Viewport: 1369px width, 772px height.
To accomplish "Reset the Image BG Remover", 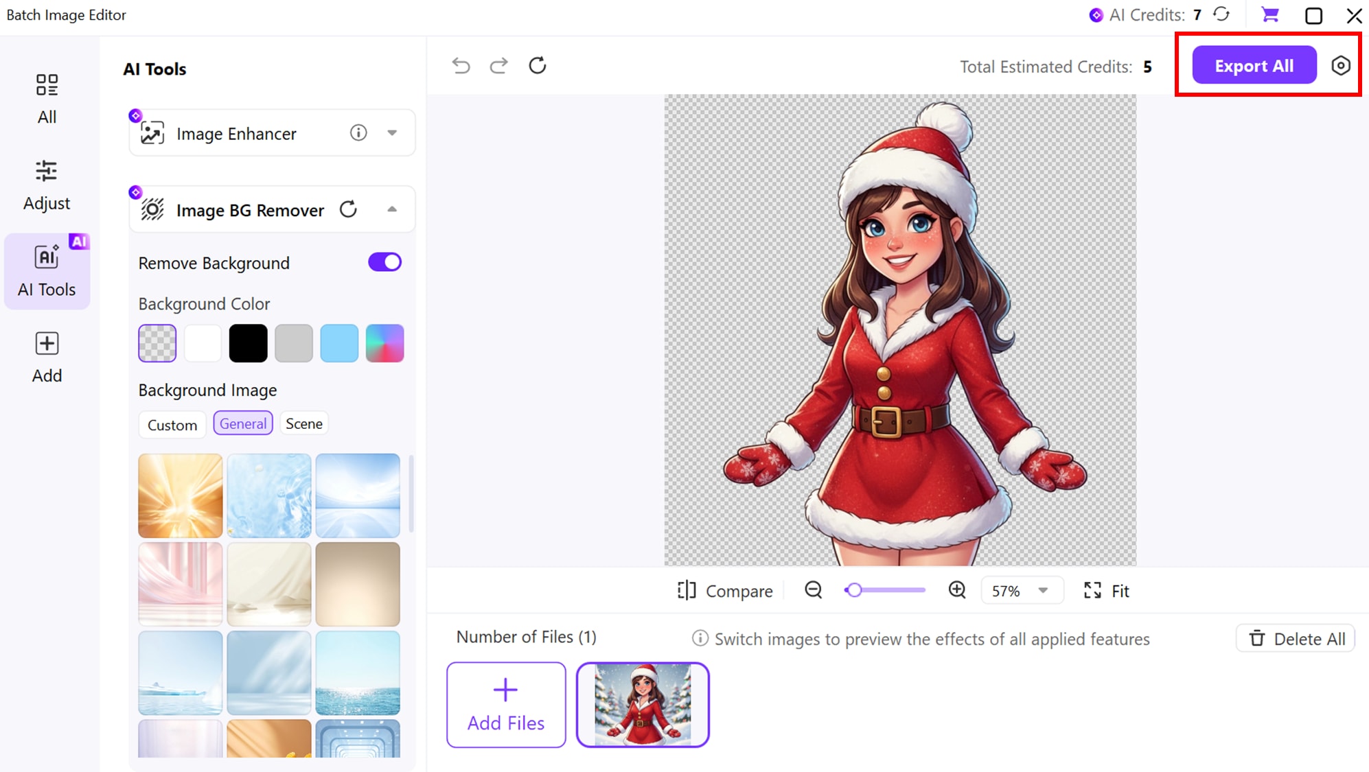I will [349, 209].
